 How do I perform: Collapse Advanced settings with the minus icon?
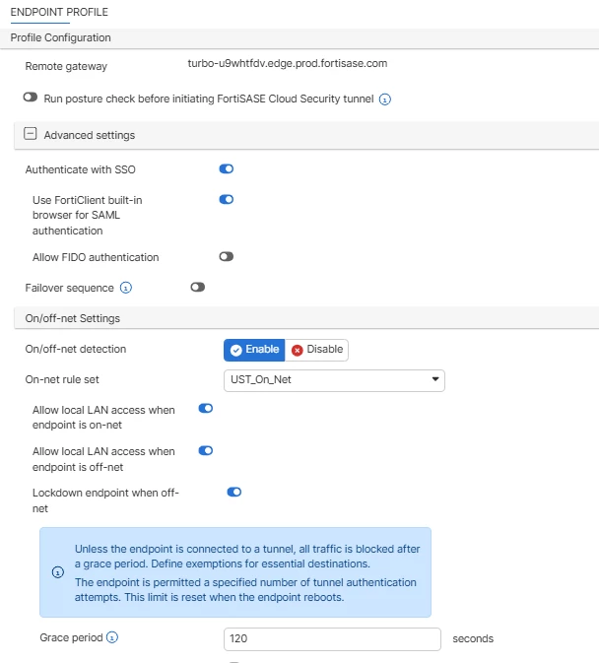coord(30,134)
